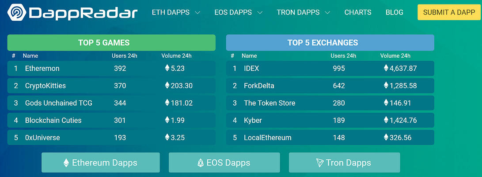Click Gods Unchained's users value 344

120,103
